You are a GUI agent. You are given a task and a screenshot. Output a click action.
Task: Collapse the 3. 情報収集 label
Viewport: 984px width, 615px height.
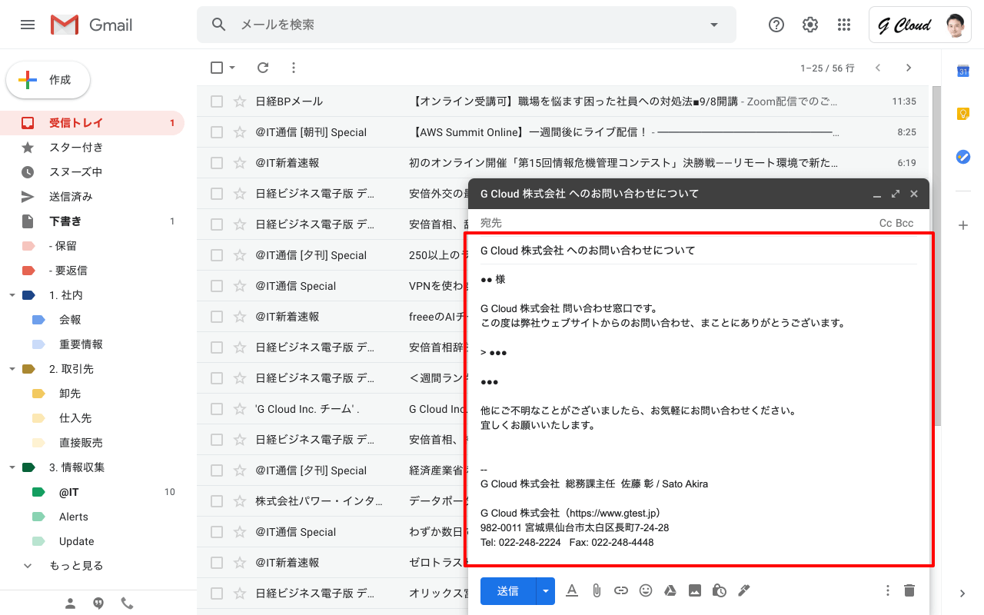pyautogui.click(x=12, y=467)
